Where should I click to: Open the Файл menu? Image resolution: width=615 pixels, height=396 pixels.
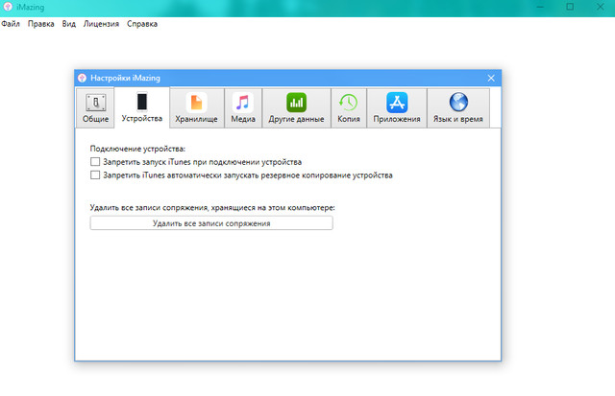pyautogui.click(x=11, y=23)
